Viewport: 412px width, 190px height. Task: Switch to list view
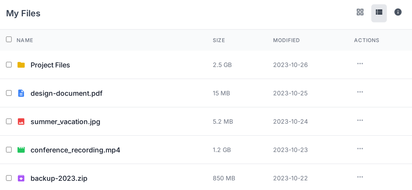point(379,12)
